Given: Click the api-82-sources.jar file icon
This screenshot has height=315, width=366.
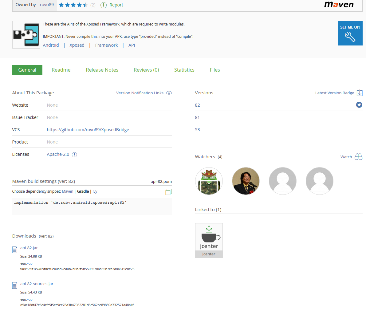Looking at the screenshot, I should coord(15,285).
